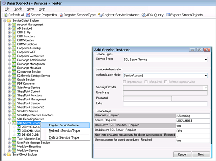
Task: Click the Refresh All toolbar icon
Action: [6, 15]
